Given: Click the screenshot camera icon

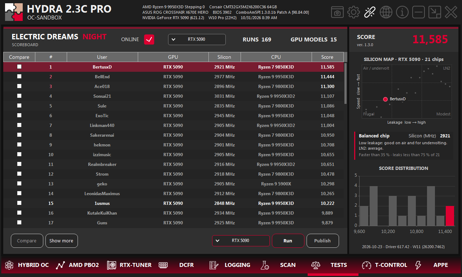Looking at the screenshot, I should (x=337, y=12).
